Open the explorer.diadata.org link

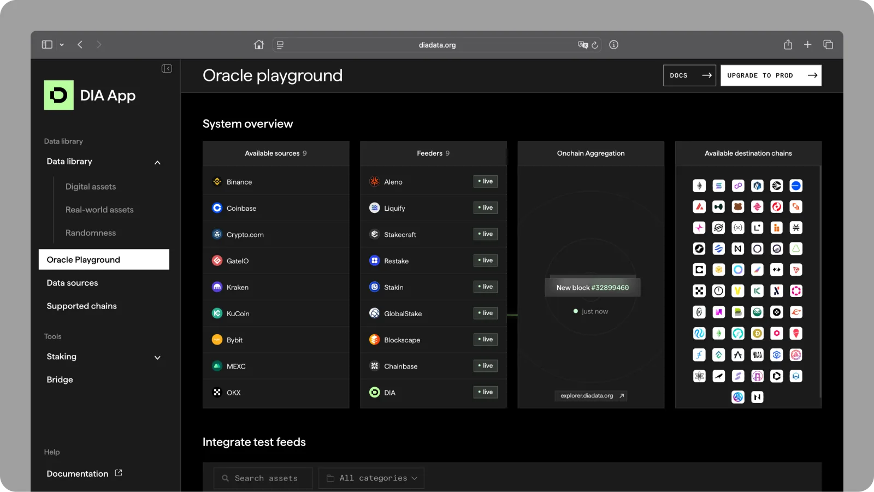(x=591, y=396)
